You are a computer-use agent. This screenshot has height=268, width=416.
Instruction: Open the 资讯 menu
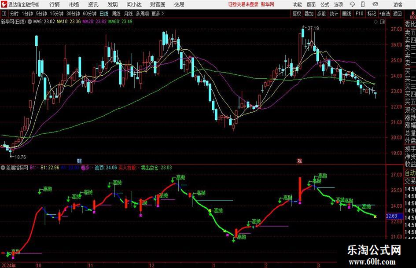[93, 4]
